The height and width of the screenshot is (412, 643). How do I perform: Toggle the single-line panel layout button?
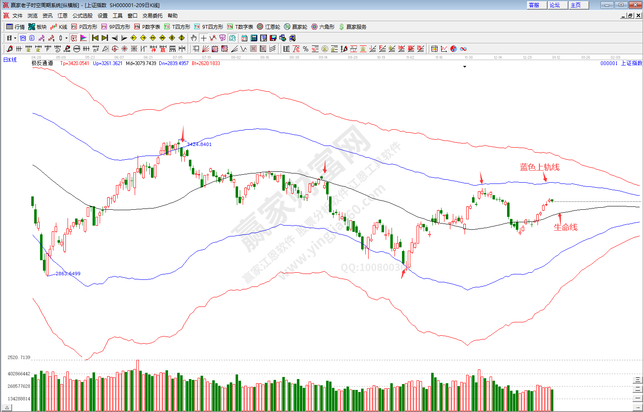coord(638,398)
